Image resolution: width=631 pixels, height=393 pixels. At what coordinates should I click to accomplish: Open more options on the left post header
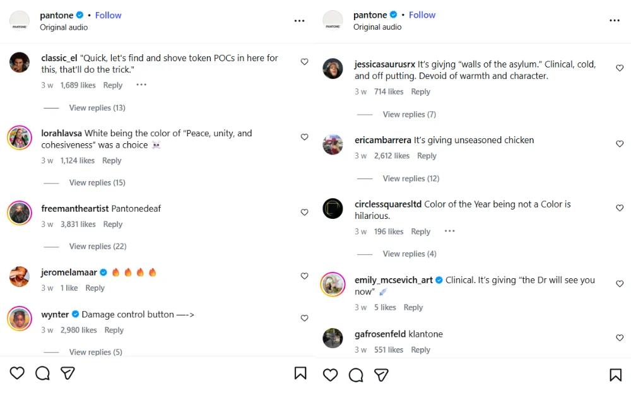pyautogui.click(x=299, y=21)
